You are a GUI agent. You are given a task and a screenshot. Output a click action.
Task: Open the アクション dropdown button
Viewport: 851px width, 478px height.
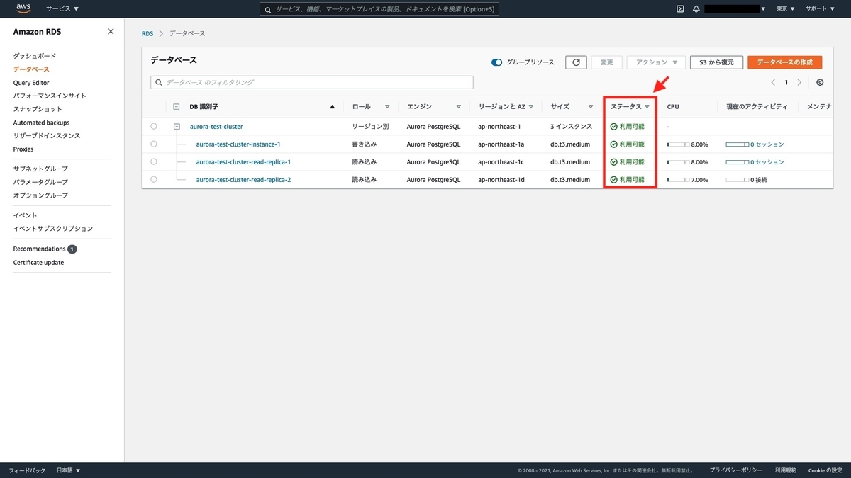pos(656,62)
